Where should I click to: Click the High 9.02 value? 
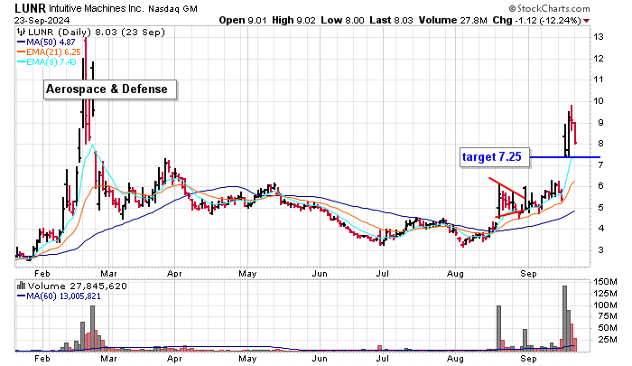(293, 20)
